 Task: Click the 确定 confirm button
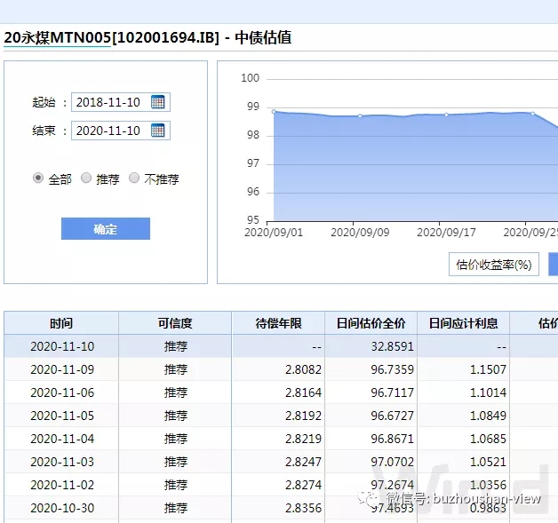click(x=106, y=228)
